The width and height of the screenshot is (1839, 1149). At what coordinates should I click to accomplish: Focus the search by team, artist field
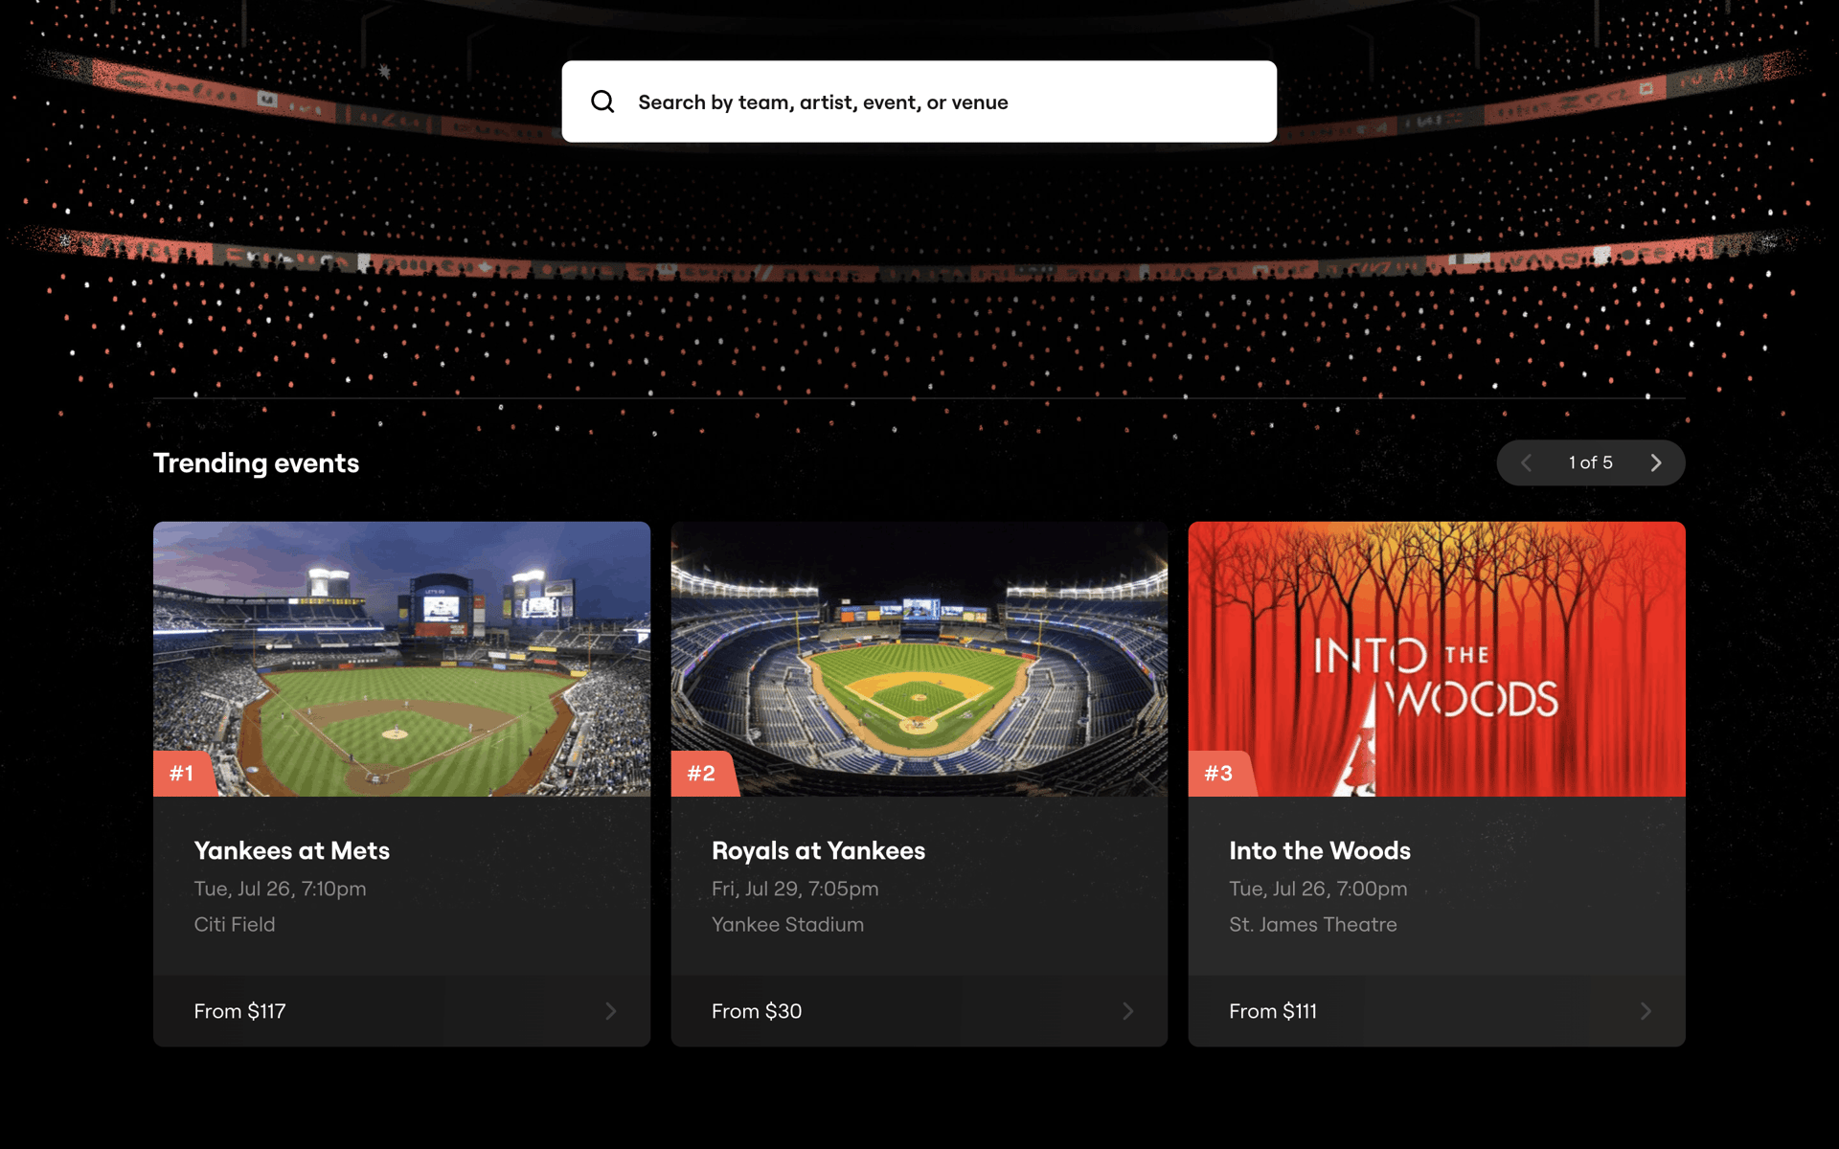919,101
